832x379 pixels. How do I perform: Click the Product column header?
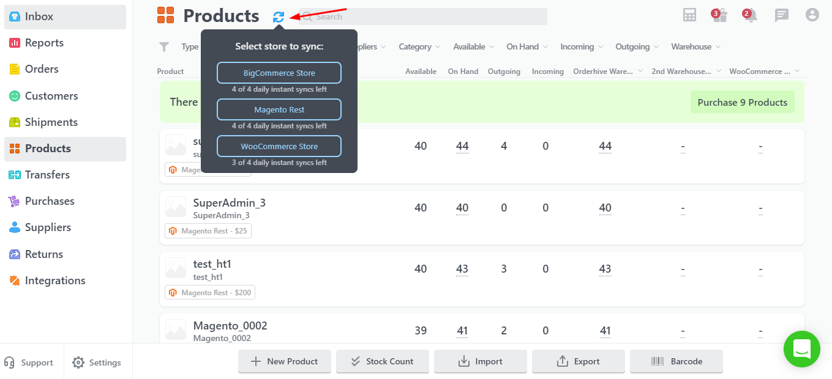170,72
